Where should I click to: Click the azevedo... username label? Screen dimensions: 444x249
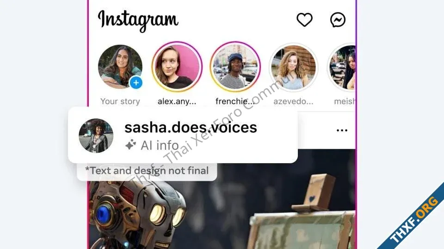tap(293, 101)
